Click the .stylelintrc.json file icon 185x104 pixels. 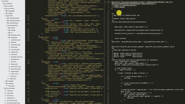[x=9, y=40]
